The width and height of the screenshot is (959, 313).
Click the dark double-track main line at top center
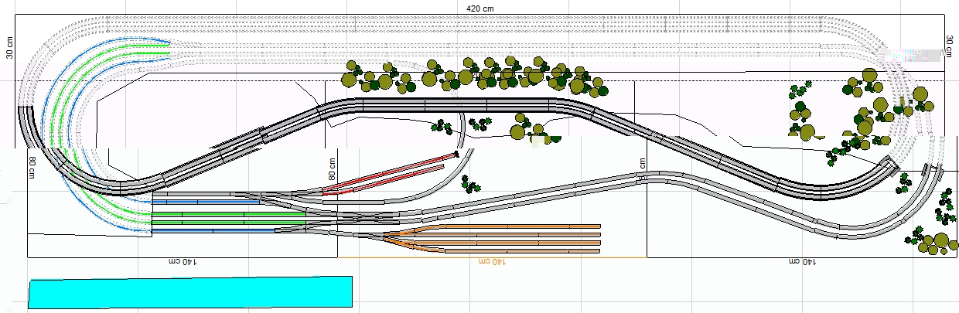pyautogui.click(x=464, y=104)
